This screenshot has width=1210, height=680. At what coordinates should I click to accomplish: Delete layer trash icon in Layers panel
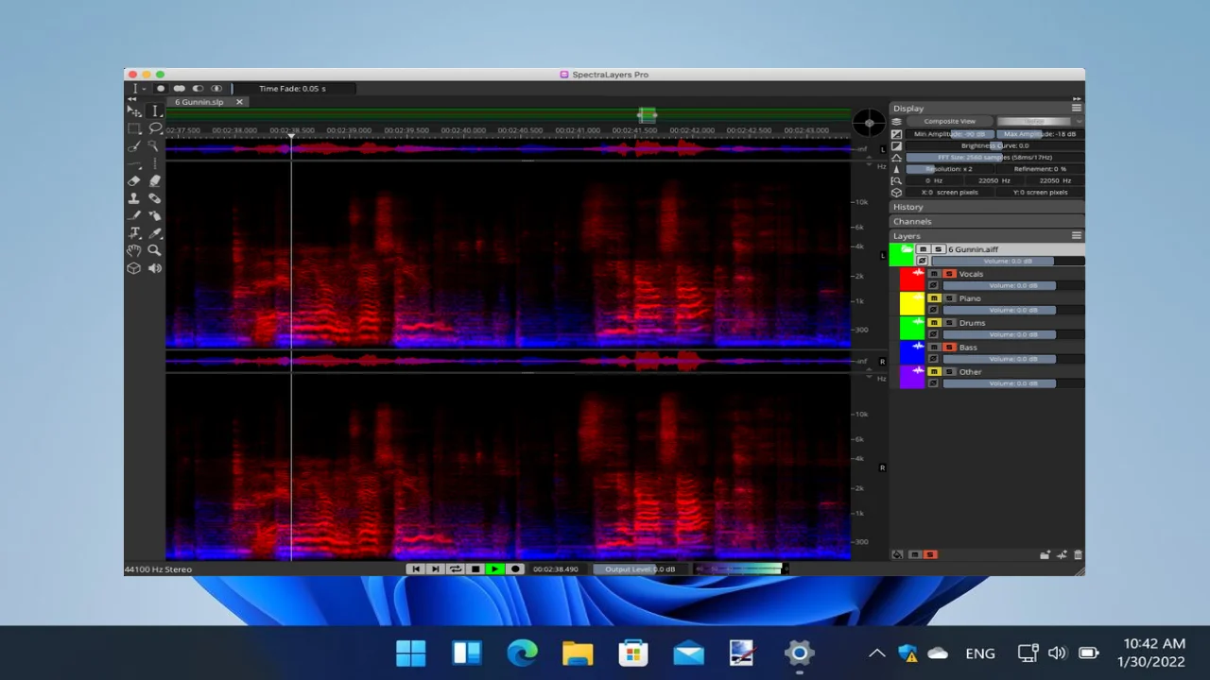1078,554
